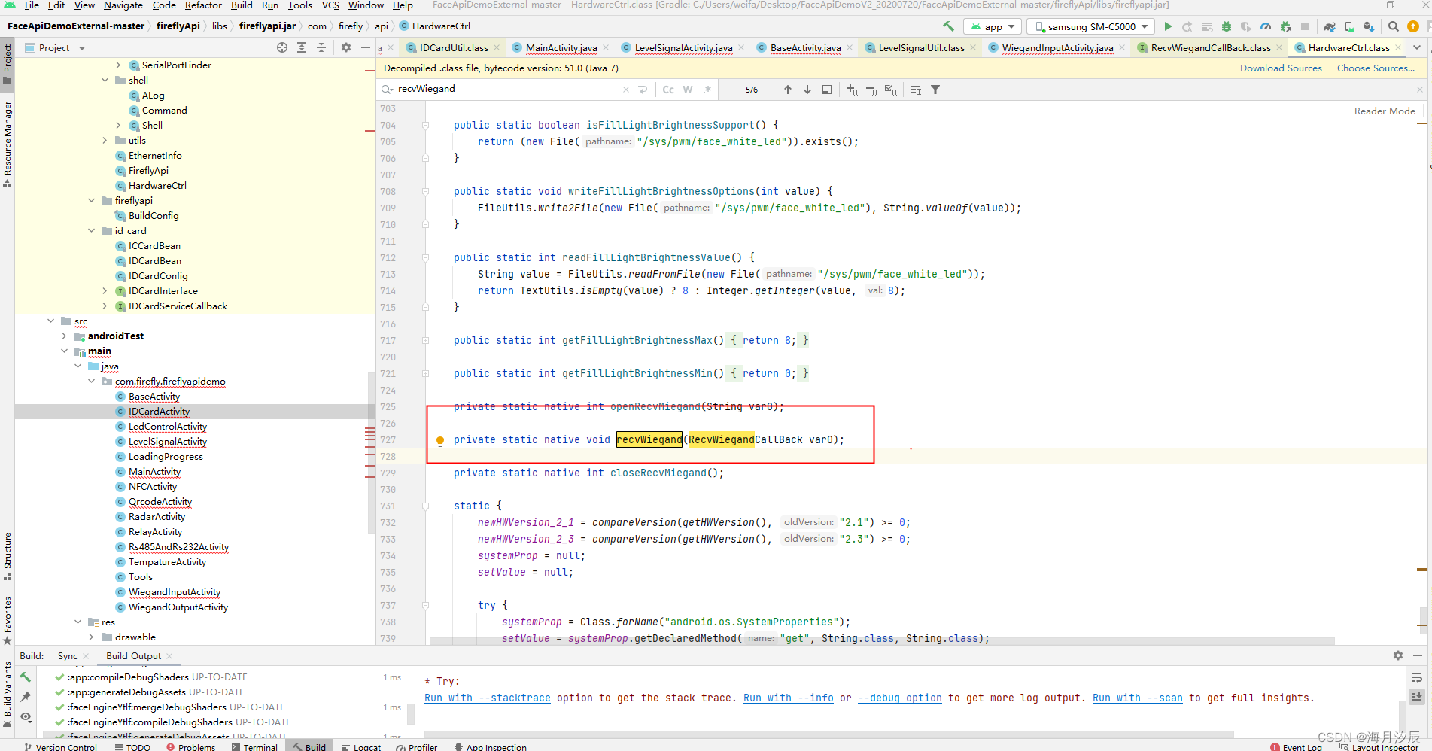This screenshot has width=1432, height=751.
Task: Open Project panel gear options
Action: coord(346,47)
